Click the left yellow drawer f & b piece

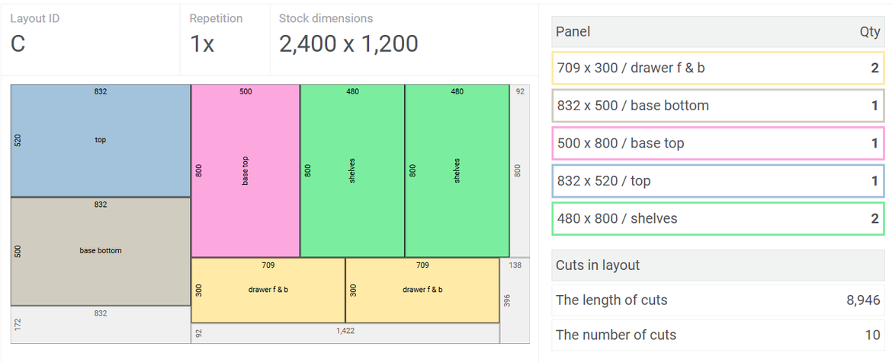pos(268,291)
